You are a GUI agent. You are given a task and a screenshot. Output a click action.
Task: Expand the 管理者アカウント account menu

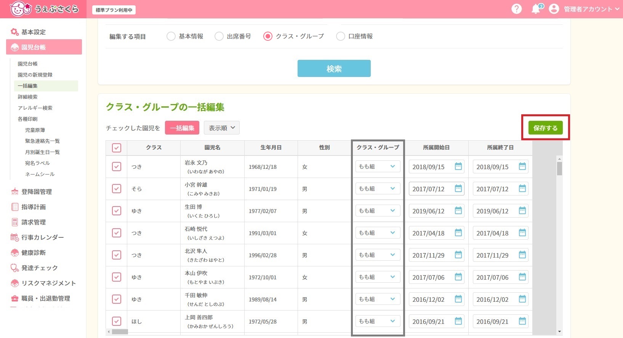[x=591, y=9]
